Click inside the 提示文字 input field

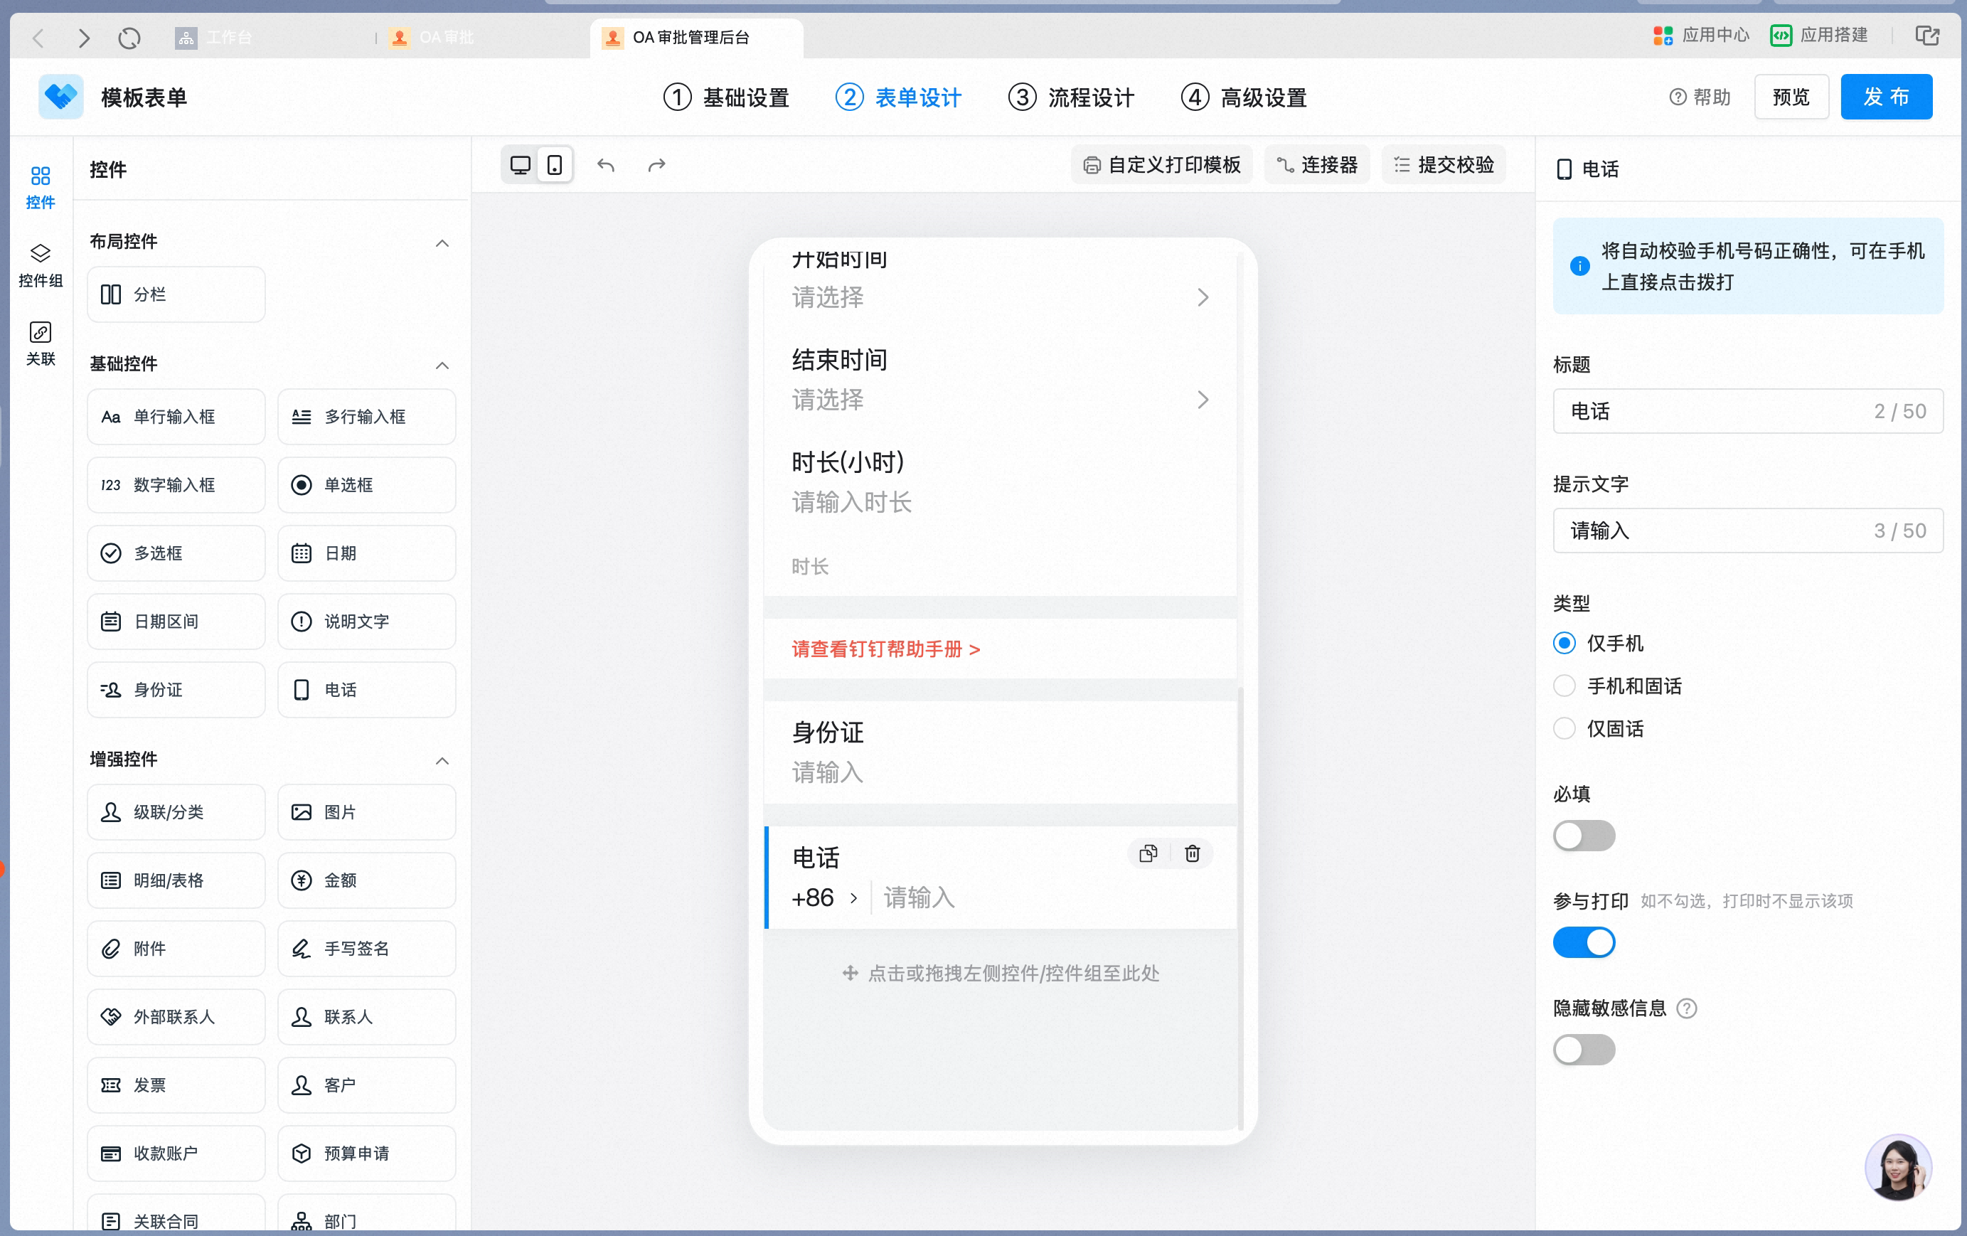coord(1747,531)
